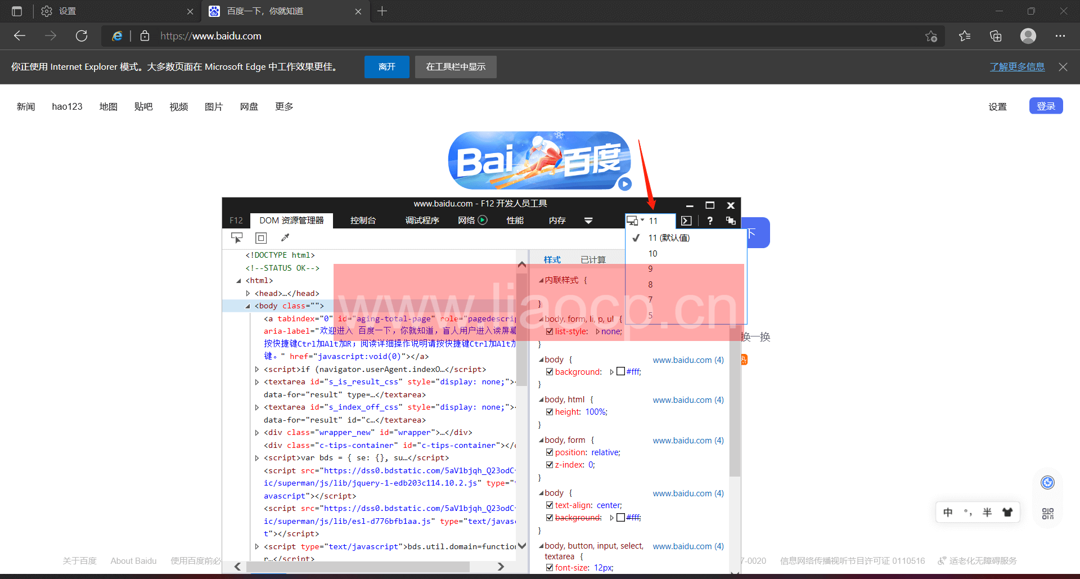Click the F12 help question mark icon
This screenshot has height=579, width=1080.
710,221
